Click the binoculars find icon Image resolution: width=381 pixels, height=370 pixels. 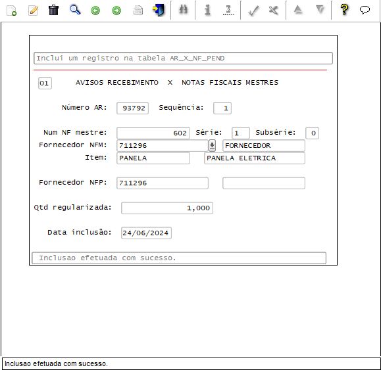pyautogui.click(x=183, y=10)
